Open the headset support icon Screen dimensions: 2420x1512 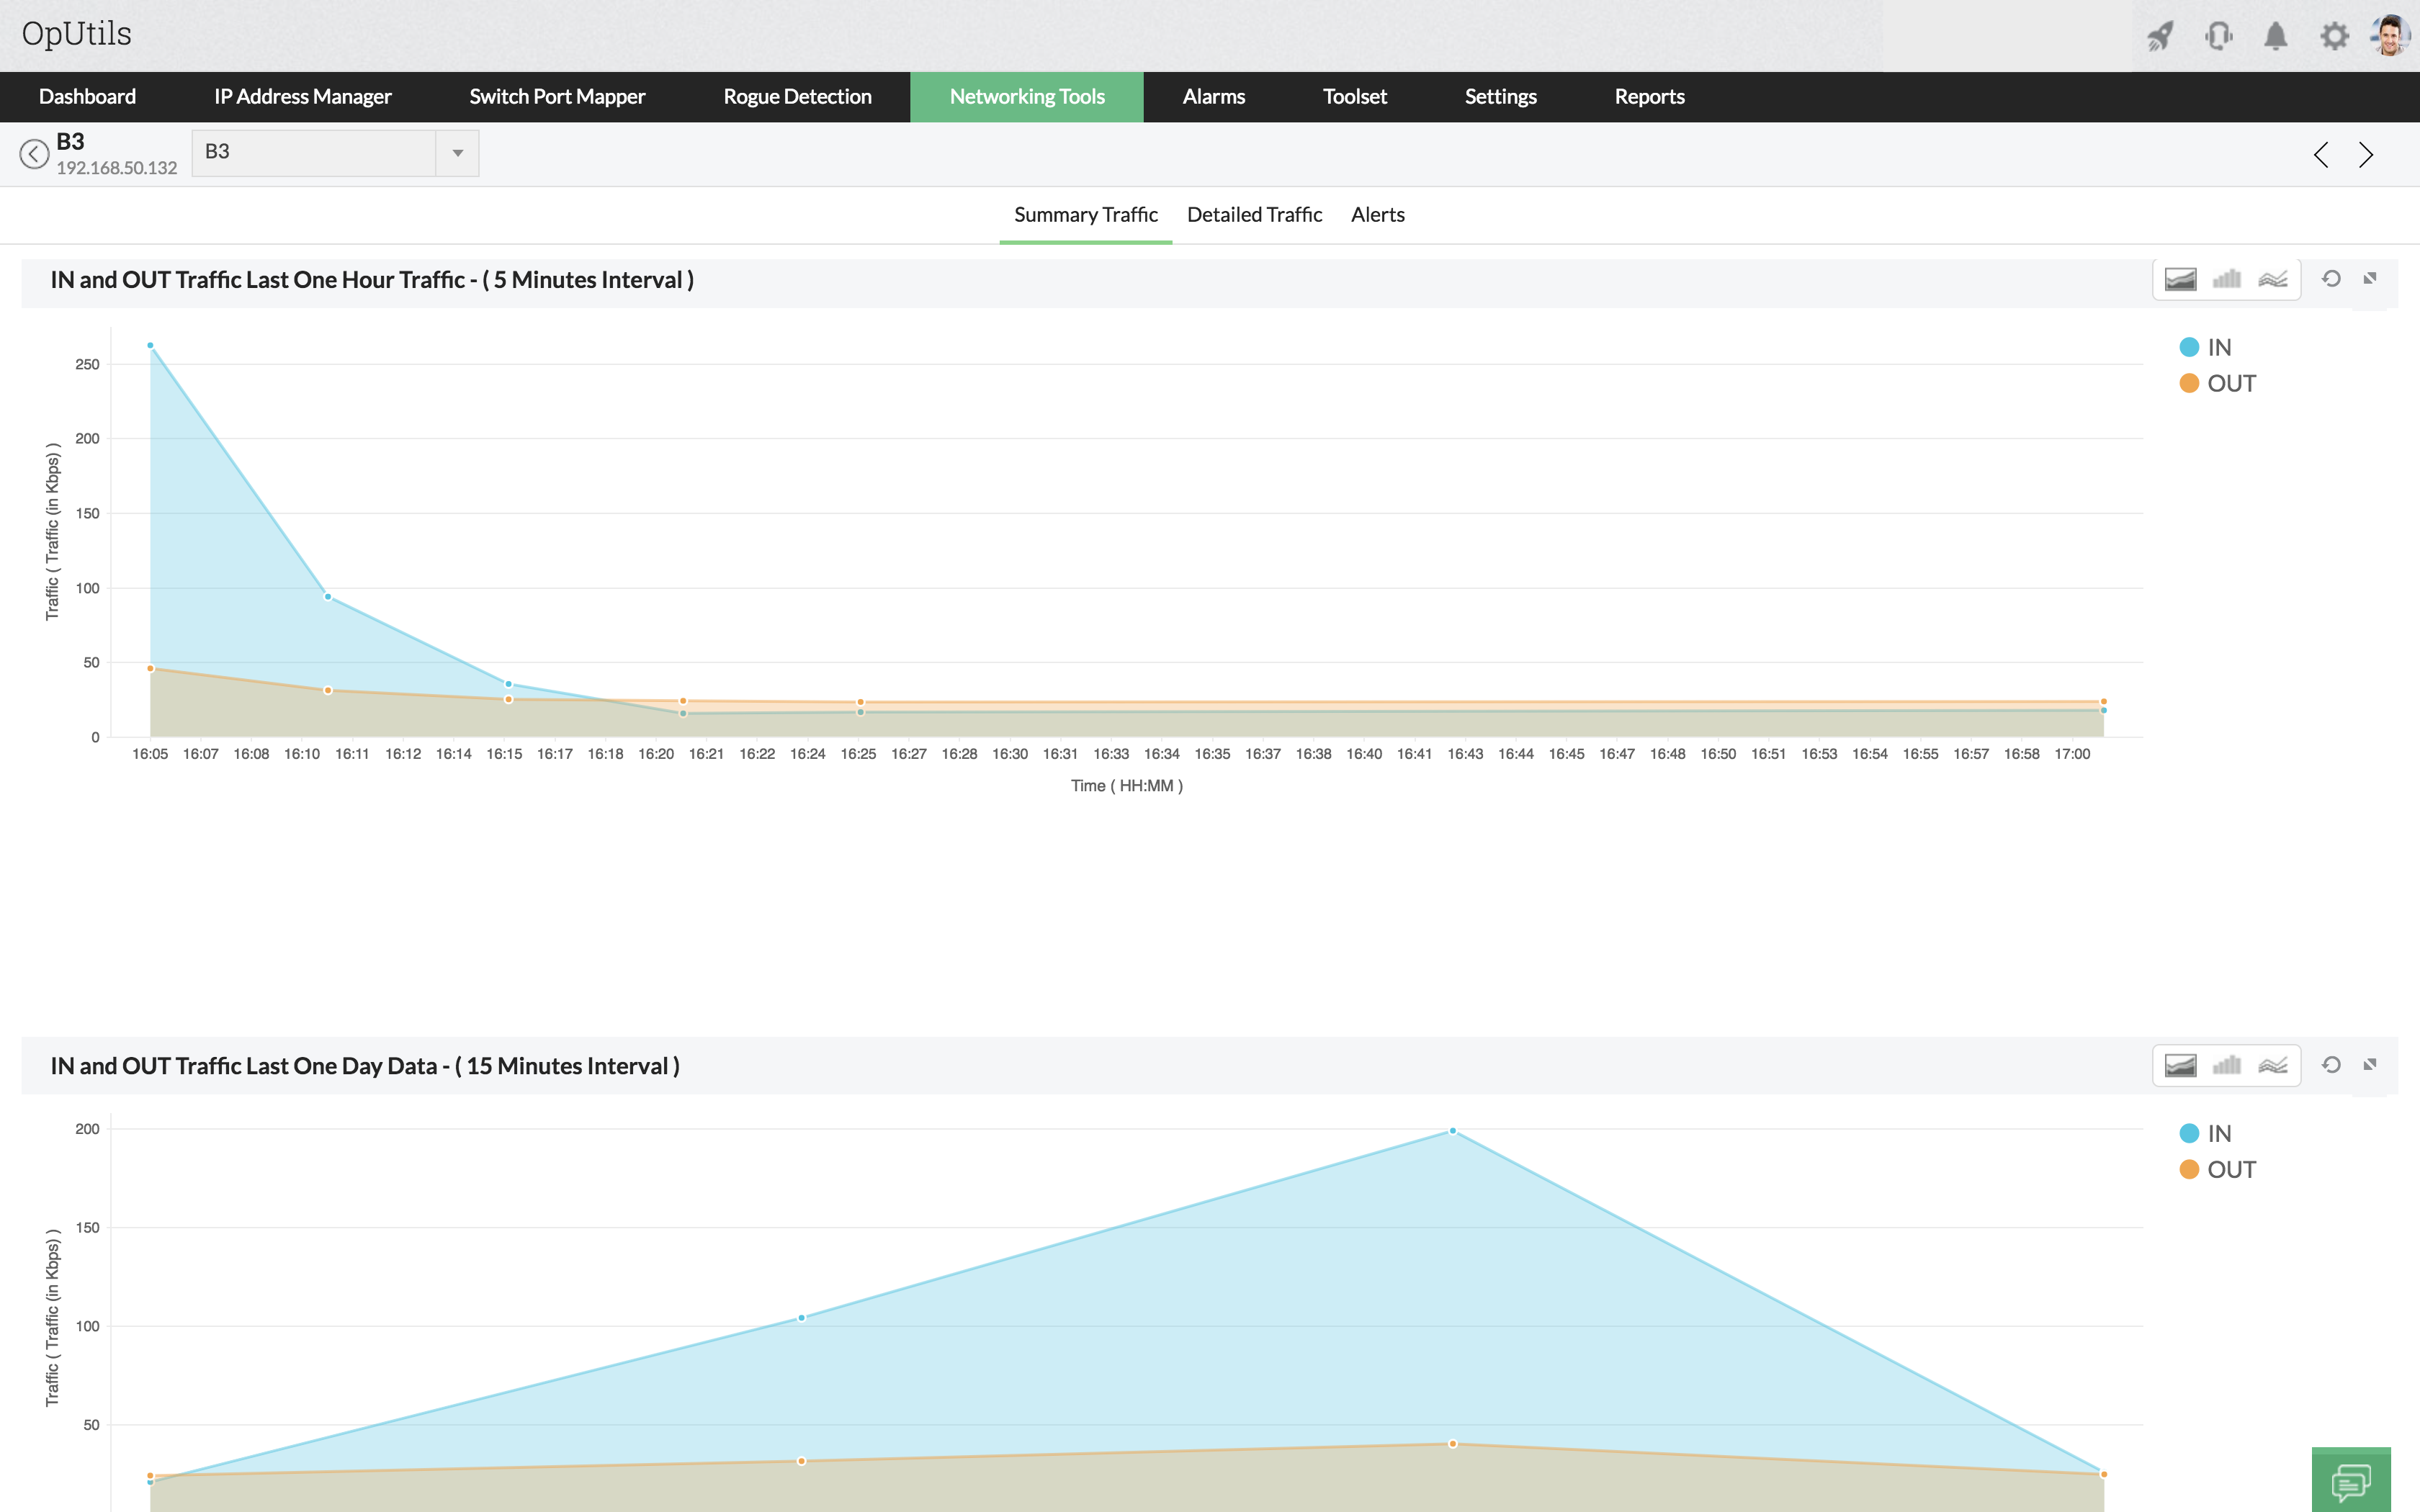tap(2218, 37)
